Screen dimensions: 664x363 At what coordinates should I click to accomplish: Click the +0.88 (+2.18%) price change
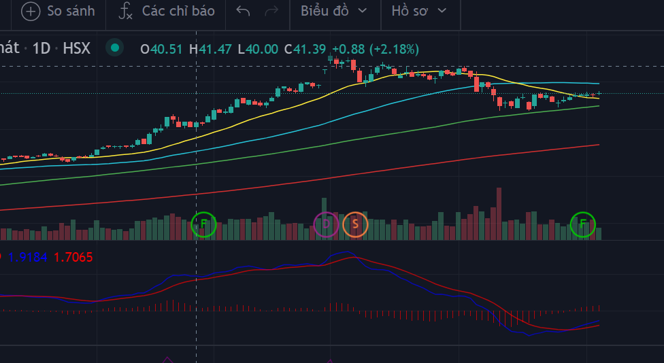(375, 49)
